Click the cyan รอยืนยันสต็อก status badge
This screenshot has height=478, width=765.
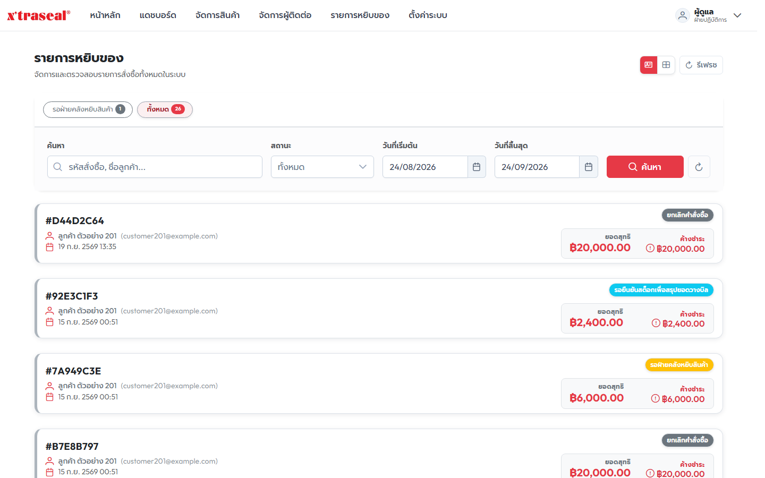pyautogui.click(x=661, y=290)
